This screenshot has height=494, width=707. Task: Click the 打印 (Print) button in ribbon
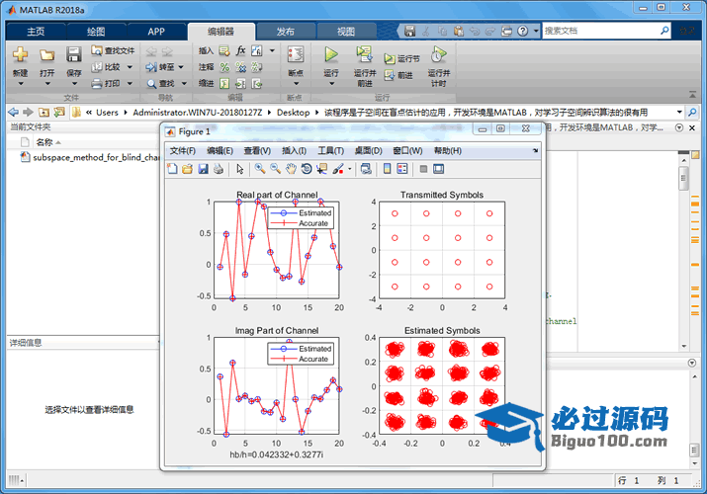pyautogui.click(x=107, y=83)
